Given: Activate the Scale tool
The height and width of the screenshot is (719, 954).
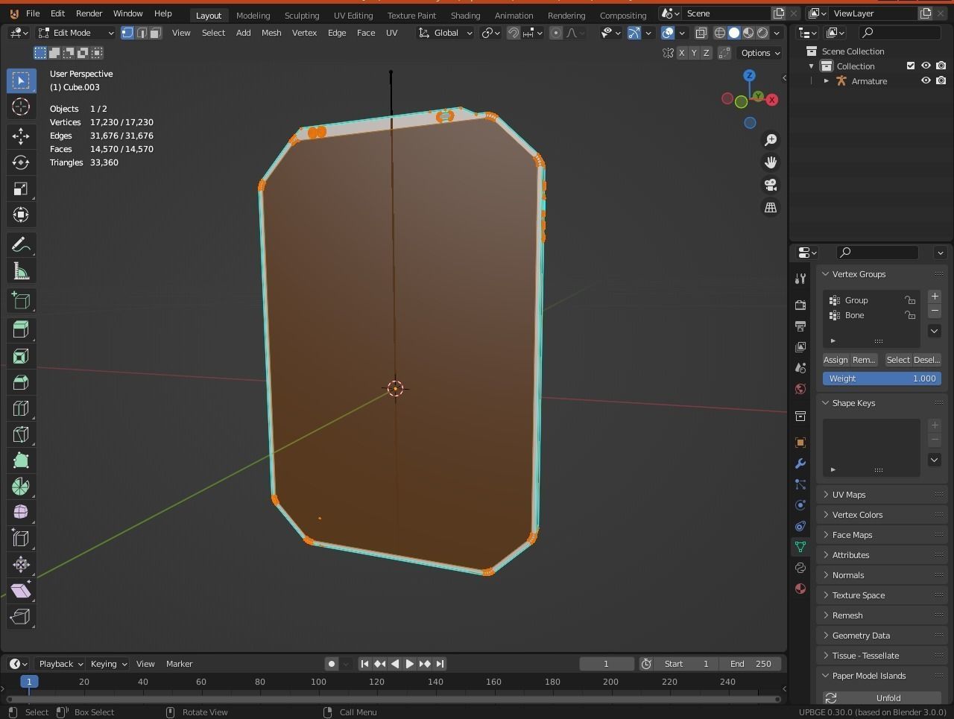Looking at the screenshot, I should click(x=21, y=189).
